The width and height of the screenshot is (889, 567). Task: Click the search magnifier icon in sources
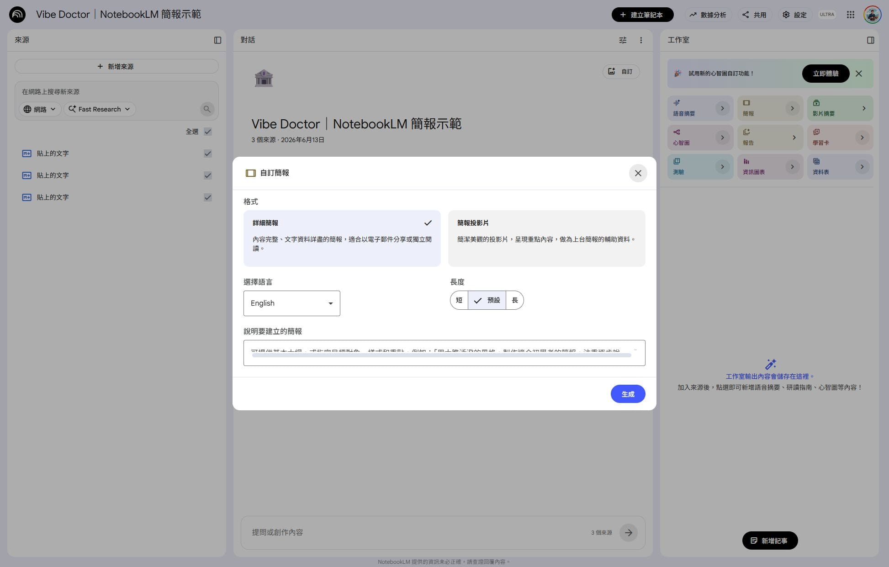click(x=207, y=109)
